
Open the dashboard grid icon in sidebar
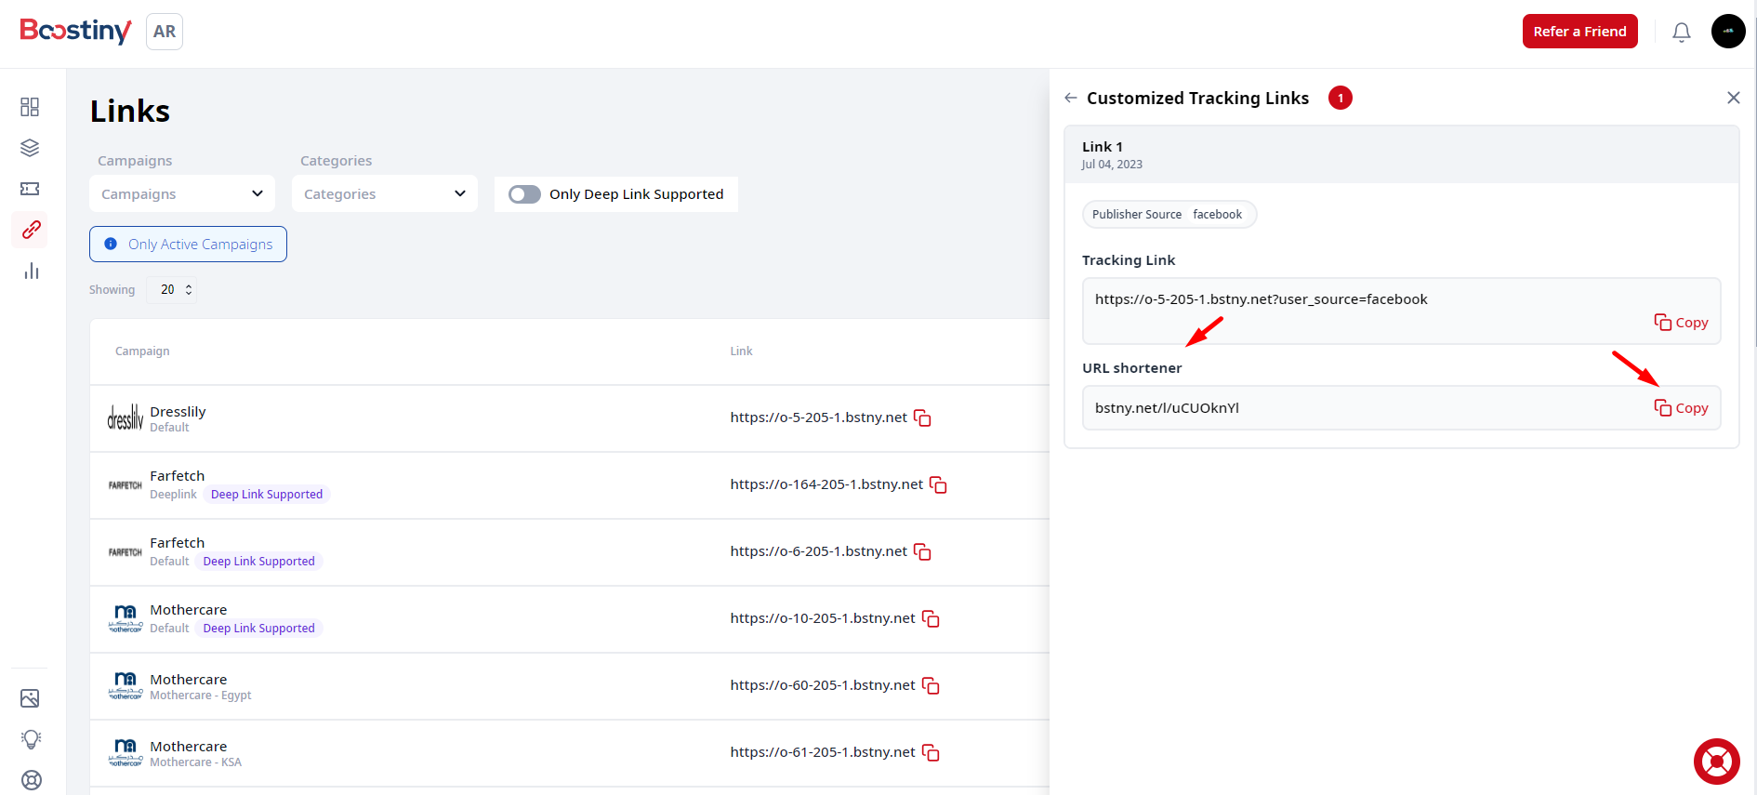pos(30,107)
